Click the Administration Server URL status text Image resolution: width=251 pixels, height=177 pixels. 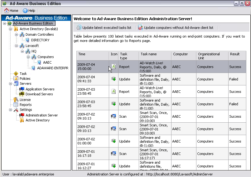click(150, 174)
